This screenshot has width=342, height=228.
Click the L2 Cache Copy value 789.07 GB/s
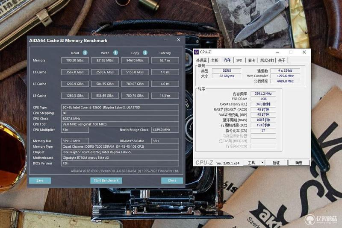[x=135, y=84]
